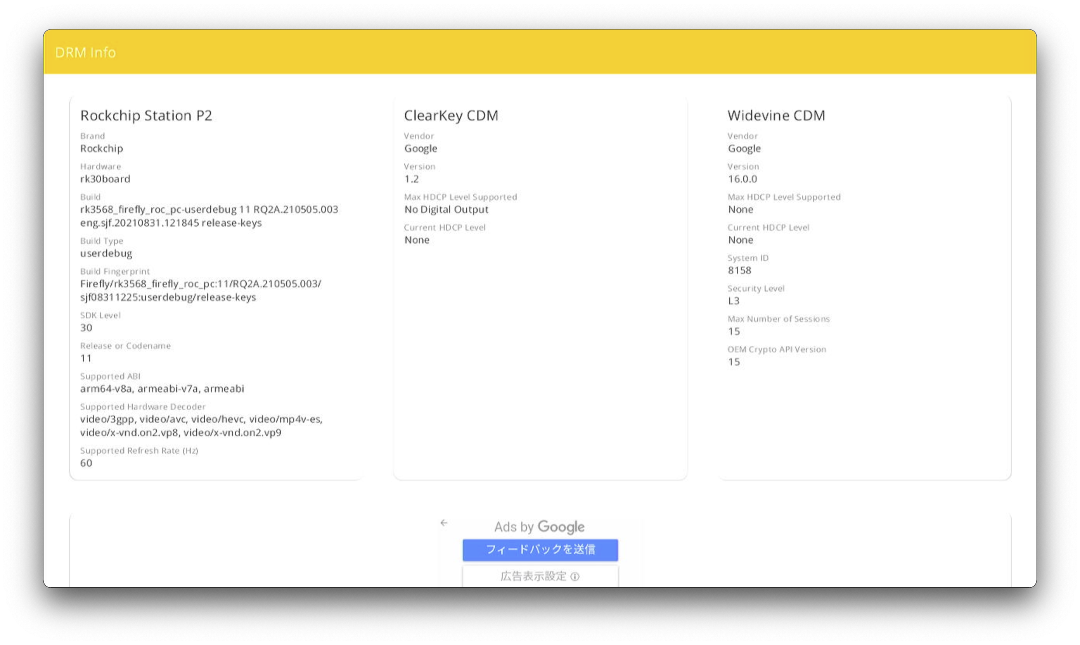Image resolution: width=1080 pixels, height=645 pixels.
Task: Click build string rk3568_firefly_roc_pc-userdebug
Action: pyautogui.click(x=209, y=216)
